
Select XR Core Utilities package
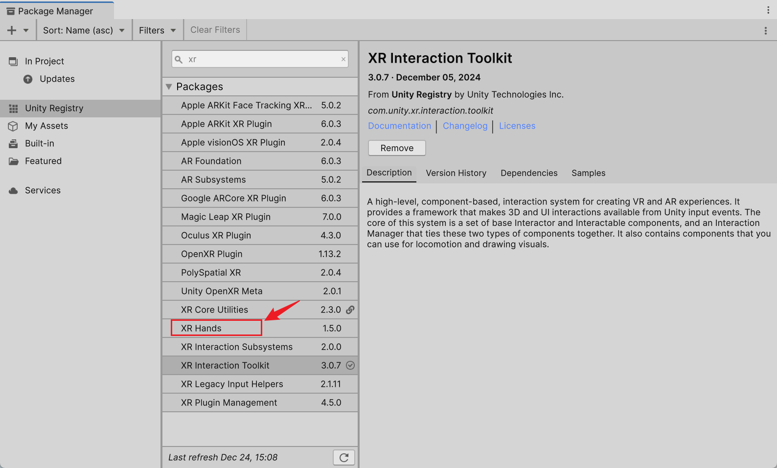point(260,310)
